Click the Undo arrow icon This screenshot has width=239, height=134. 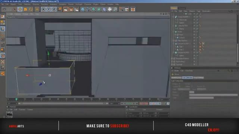tap(4, 9)
